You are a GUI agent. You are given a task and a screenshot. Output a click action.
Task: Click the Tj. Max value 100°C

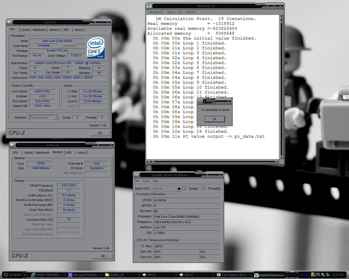pos(187,246)
